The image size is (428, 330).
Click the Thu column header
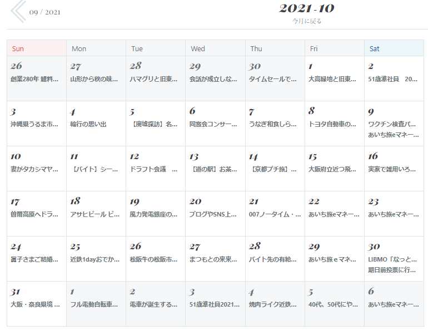click(x=275, y=48)
